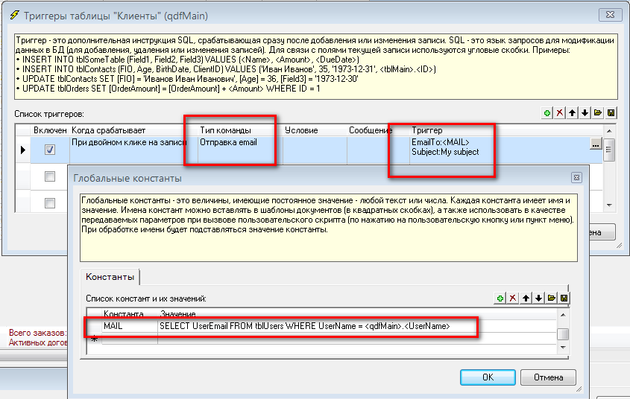Click the MAIL constant SQL value cell

pos(306,326)
